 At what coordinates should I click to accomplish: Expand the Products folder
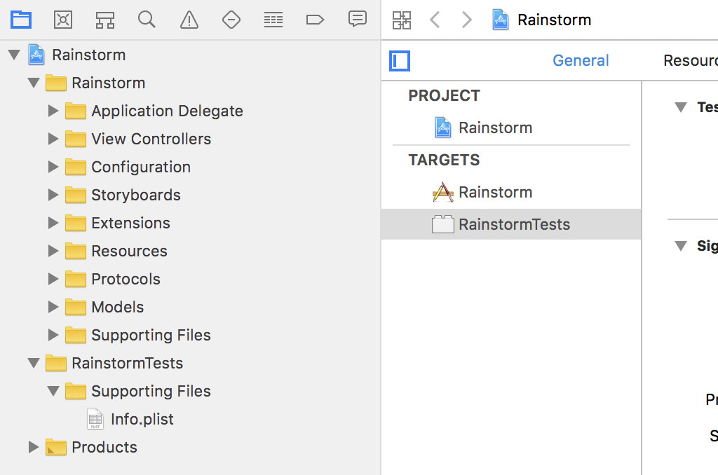[x=34, y=447]
